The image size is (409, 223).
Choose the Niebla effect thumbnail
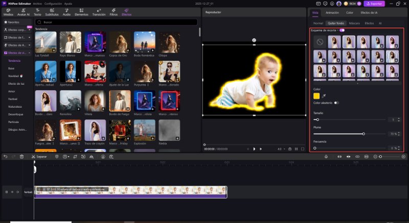(x=169, y=130)
